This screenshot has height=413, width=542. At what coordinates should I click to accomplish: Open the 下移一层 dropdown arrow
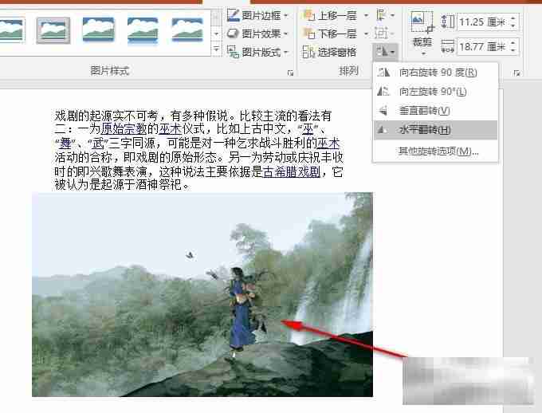pyautogui.click(x=366, y=34)
